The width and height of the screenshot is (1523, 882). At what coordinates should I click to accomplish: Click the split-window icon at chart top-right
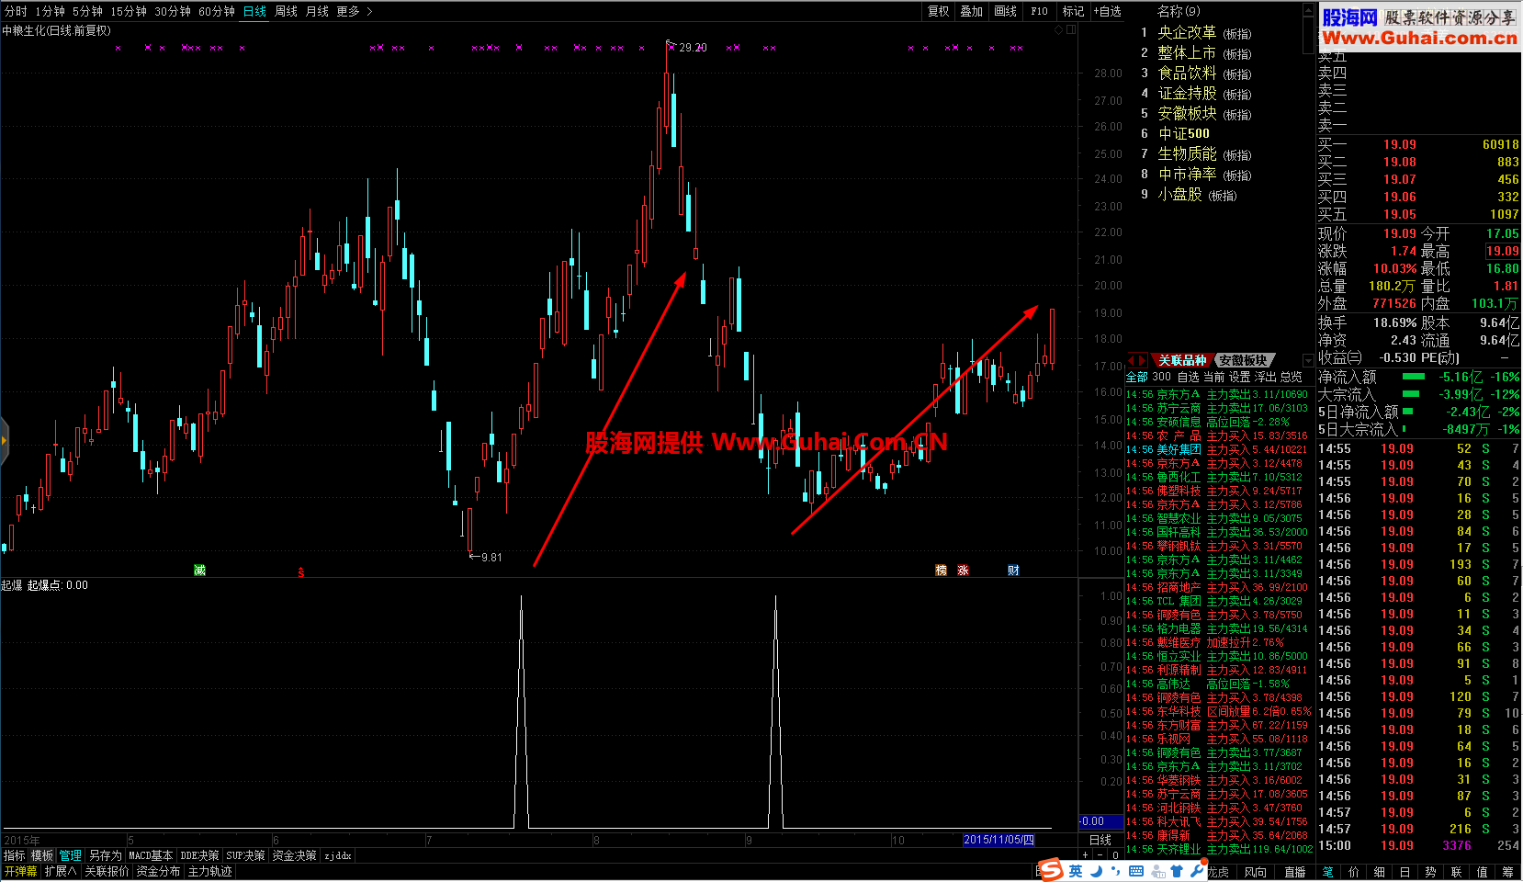pos(1071,30)
